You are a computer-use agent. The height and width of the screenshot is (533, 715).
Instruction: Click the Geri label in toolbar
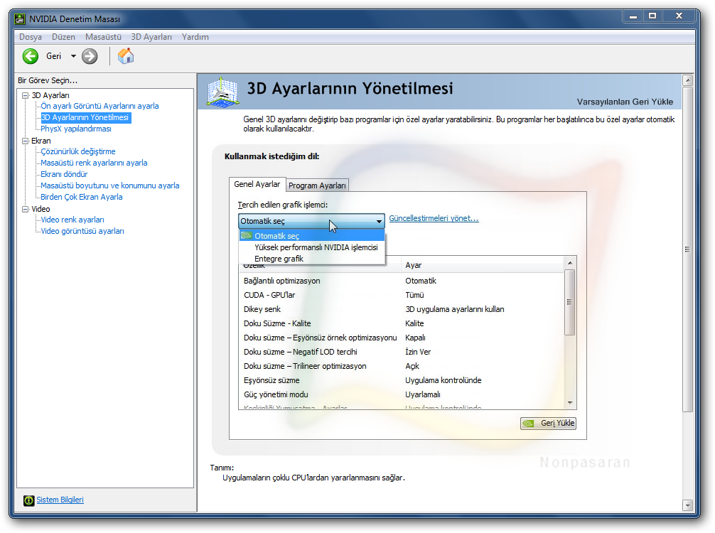(x=54, y=56)
